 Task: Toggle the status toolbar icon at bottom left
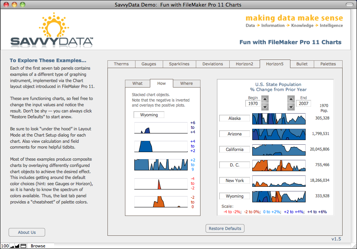pyautogui.click(x=23, y=246)
